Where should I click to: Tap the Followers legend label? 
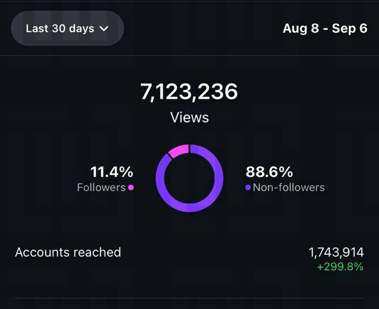101,188
